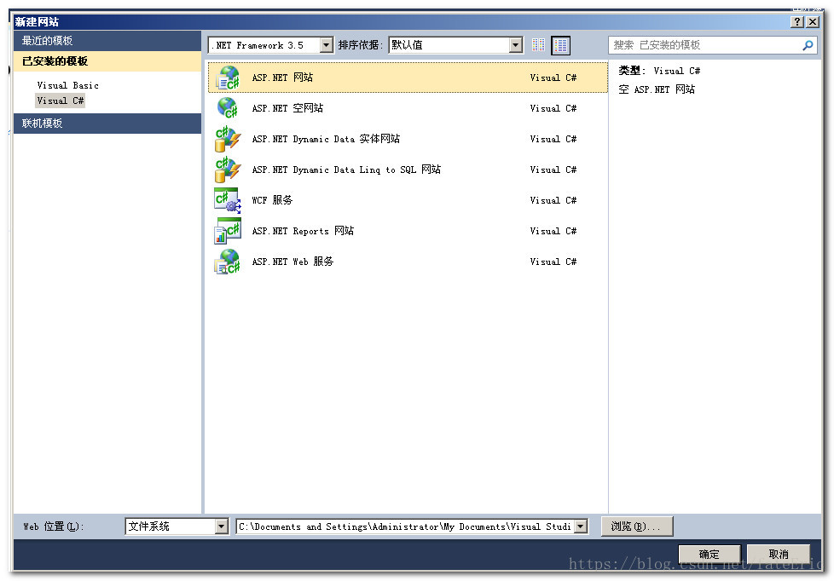This screenshot has height=581, width=834.
Task: Close the 新建网站 dialog
Action: (x=812, y=22)
